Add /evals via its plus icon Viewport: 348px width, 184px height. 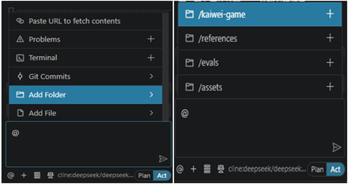330,62
